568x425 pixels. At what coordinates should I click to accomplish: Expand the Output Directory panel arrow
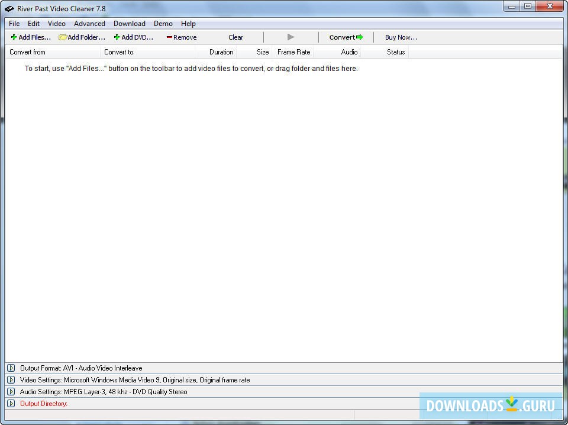coord(11,404)
